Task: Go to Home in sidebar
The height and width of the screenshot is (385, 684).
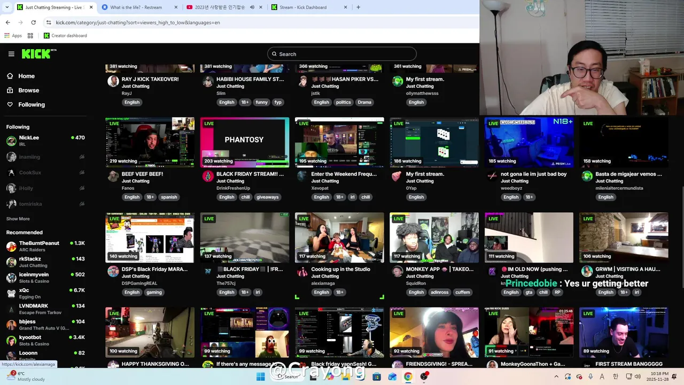Action: tap(26, 76)
